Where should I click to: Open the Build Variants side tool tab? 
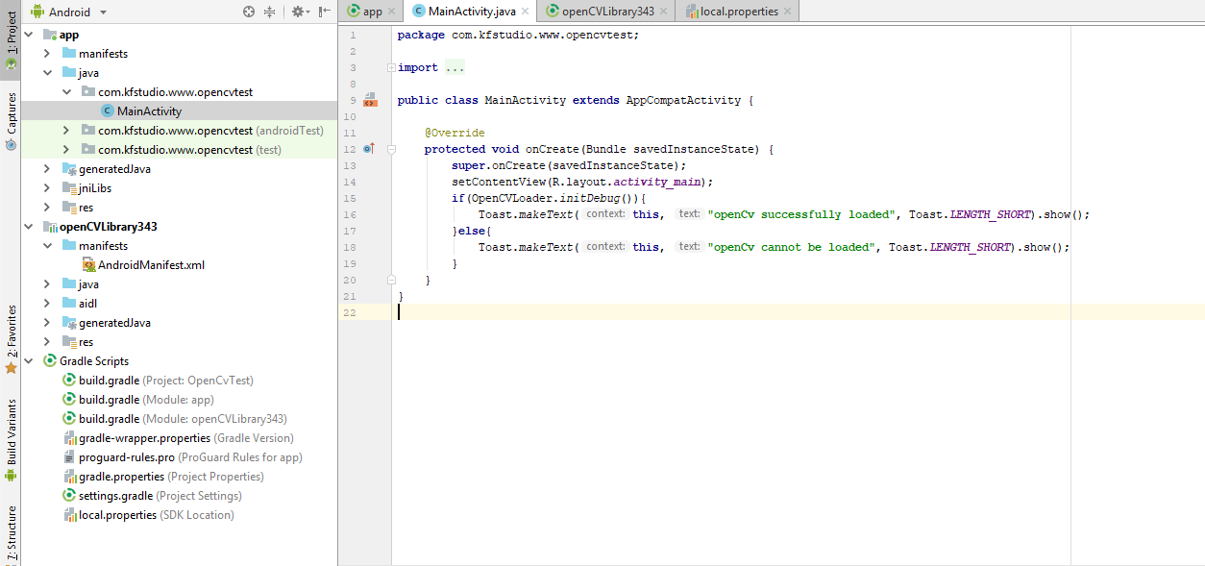coord(11,441)
